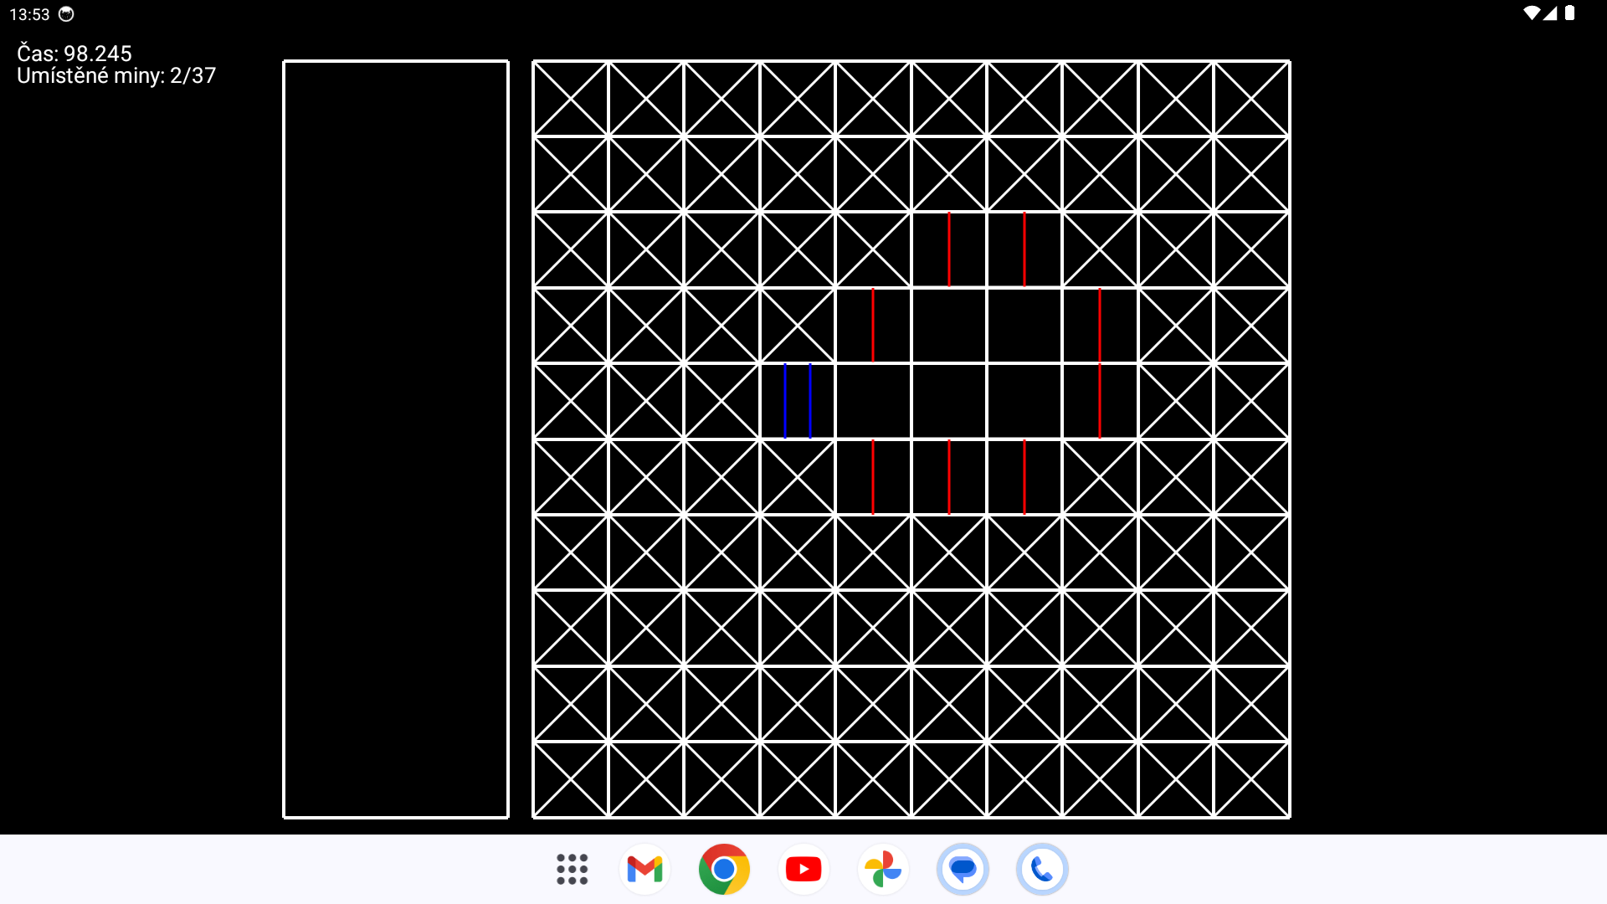The image size is (1607, 904).
Task: Tap the 'Umístěné miny: 2/37' counter
Action: pos(116,76)
